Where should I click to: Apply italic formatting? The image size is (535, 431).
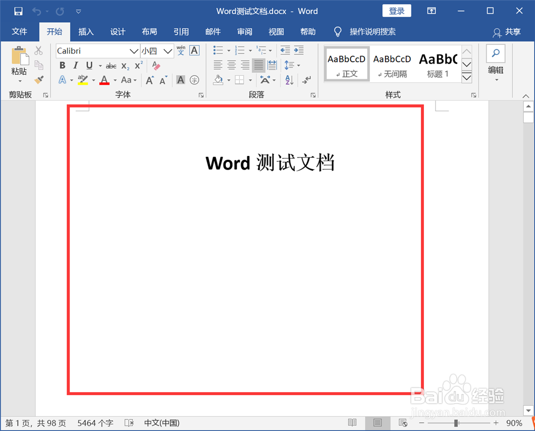pyautogui.click(x=75, y=65)
